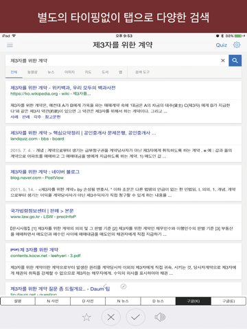
Task: Click the 사례 sublink under the Wikipedia result
Action: pos(14,117)
